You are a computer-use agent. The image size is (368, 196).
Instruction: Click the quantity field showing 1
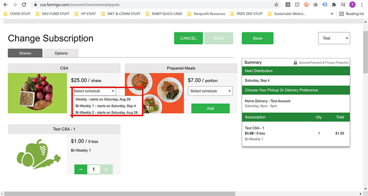click(x=93, y=169)
